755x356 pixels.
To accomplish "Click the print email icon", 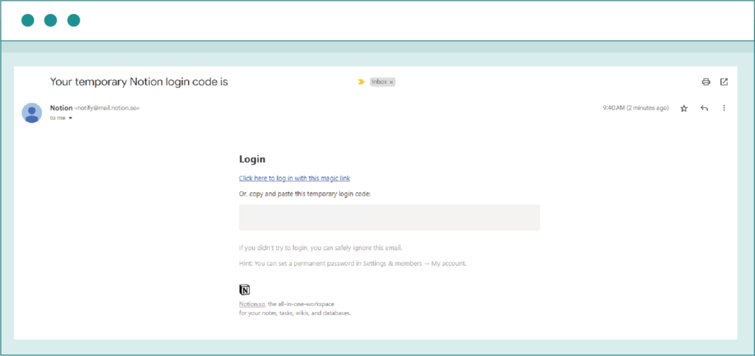I will click(706, 82).
